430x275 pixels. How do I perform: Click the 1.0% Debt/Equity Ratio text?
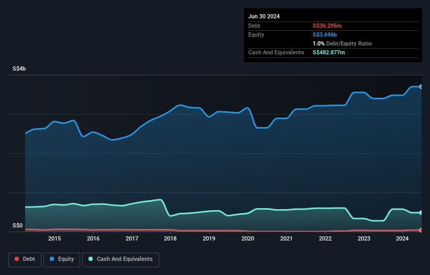pos(342,43)
